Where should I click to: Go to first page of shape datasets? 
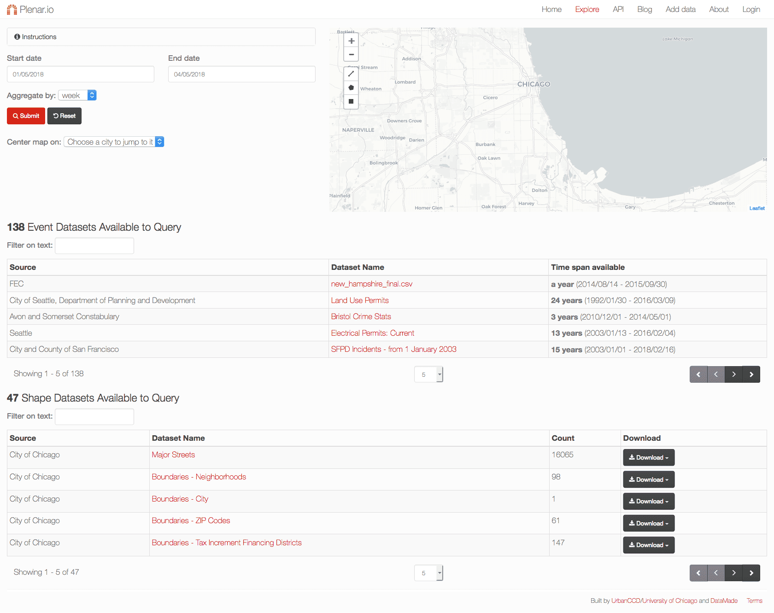click(698, 573)
